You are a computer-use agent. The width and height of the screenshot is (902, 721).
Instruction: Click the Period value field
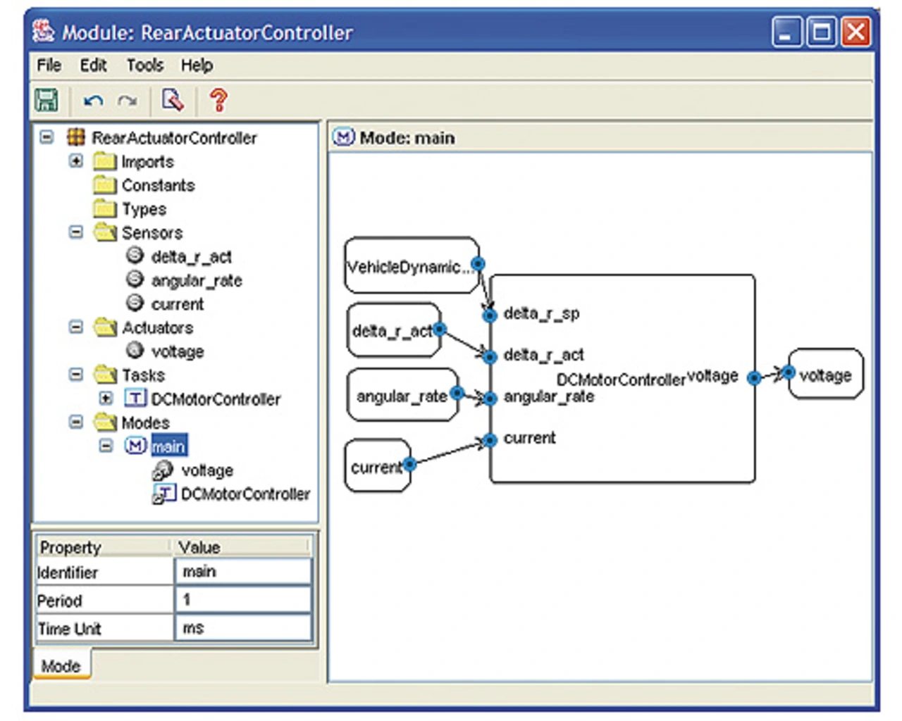tap(242, 600)
